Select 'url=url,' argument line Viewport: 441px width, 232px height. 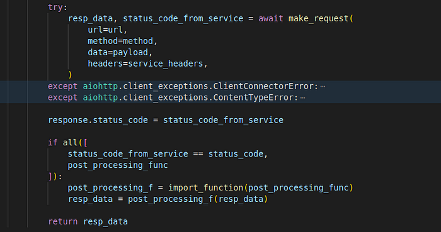[108, 30]
